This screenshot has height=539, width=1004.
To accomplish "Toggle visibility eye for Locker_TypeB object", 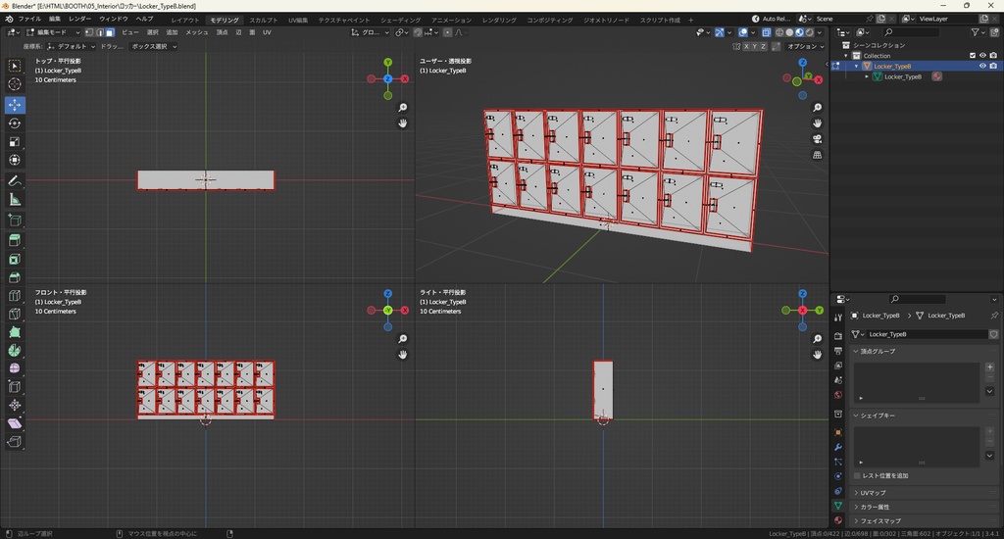I will pyautogui.click(x=982, y=67).
